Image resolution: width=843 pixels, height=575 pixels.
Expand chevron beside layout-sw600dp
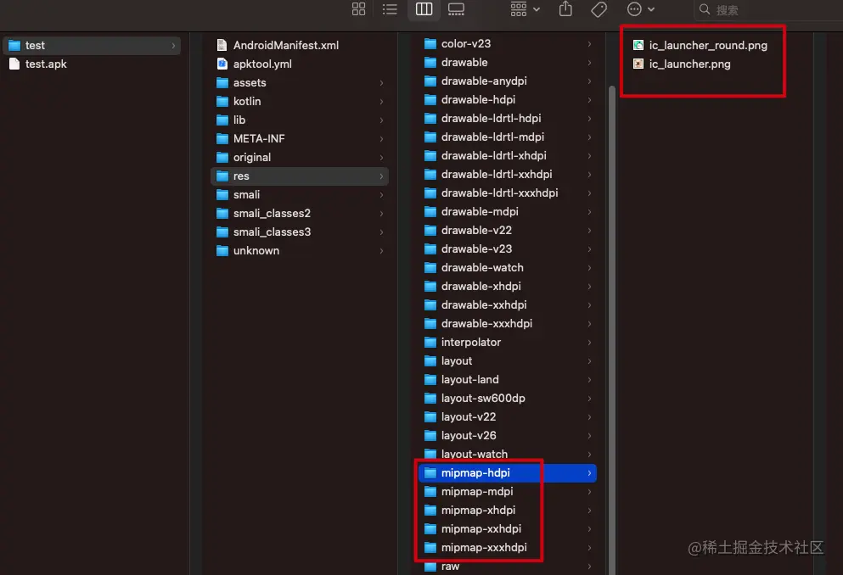coord(589,399)
